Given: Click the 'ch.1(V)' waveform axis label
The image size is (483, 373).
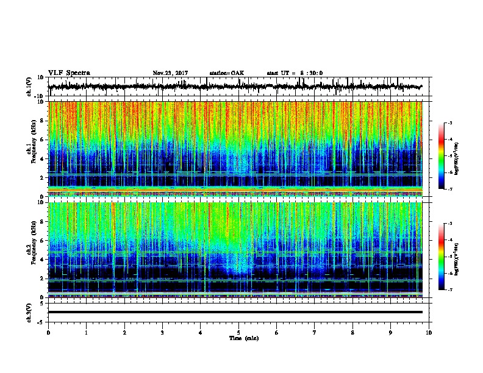Looking at the screenshot, I should (x=29, y=87).
